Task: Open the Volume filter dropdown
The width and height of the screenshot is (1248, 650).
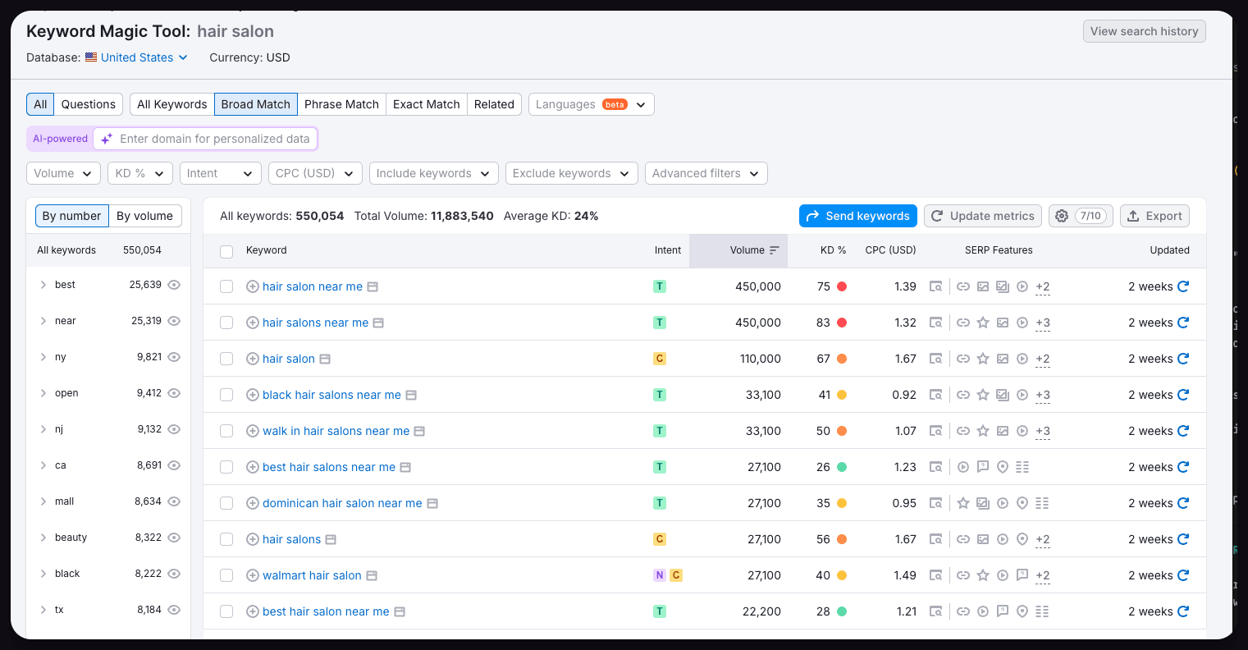Action: [x=63, y=173]
